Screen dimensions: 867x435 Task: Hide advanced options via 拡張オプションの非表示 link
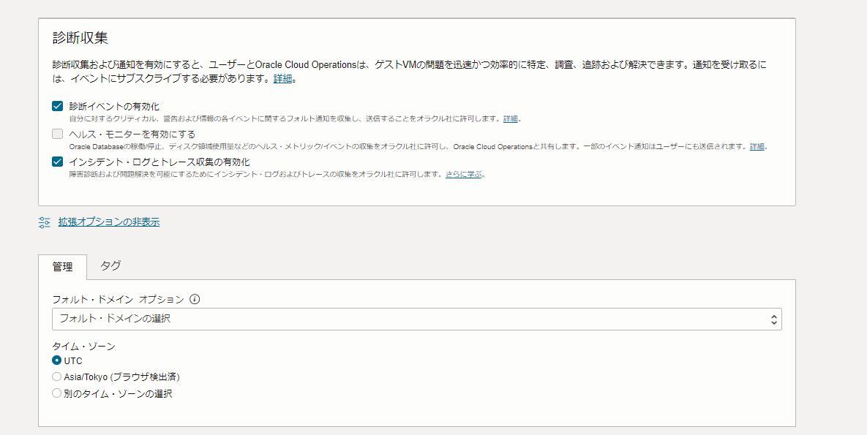pyautogui.click(x=109, y=222)
